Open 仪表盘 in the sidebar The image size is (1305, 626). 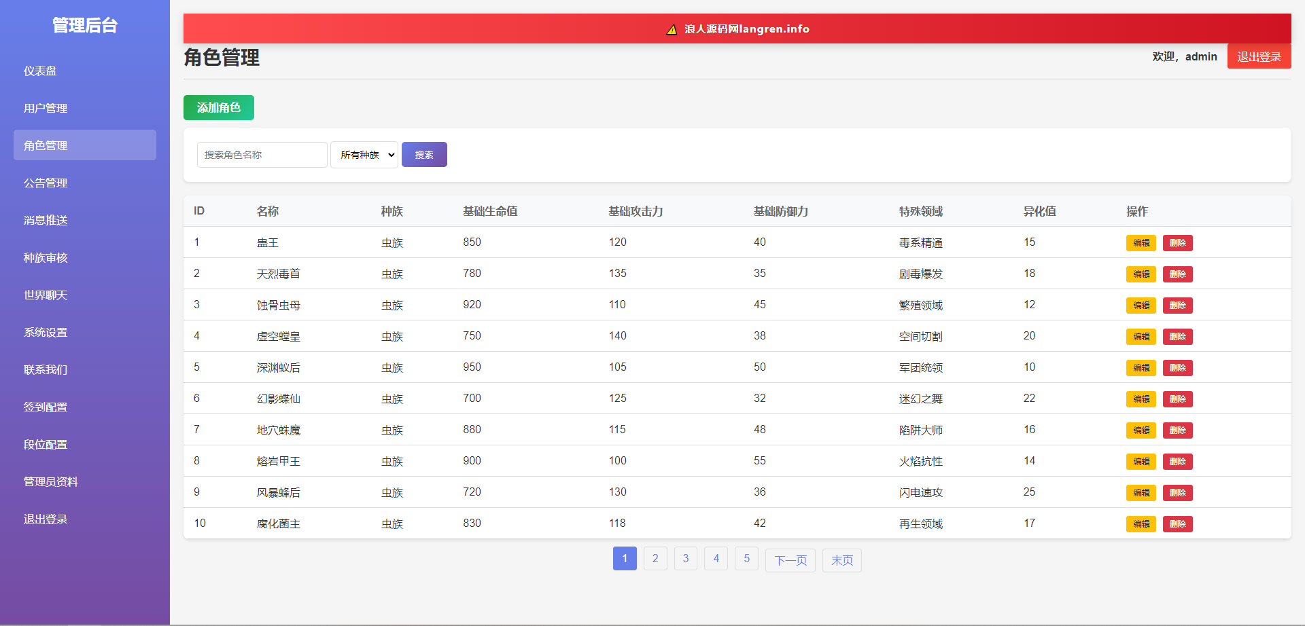tap(40, 71)
